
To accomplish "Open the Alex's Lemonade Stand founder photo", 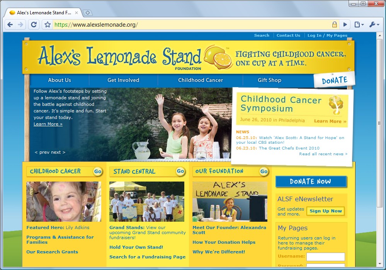I will (x=230, y=202).
